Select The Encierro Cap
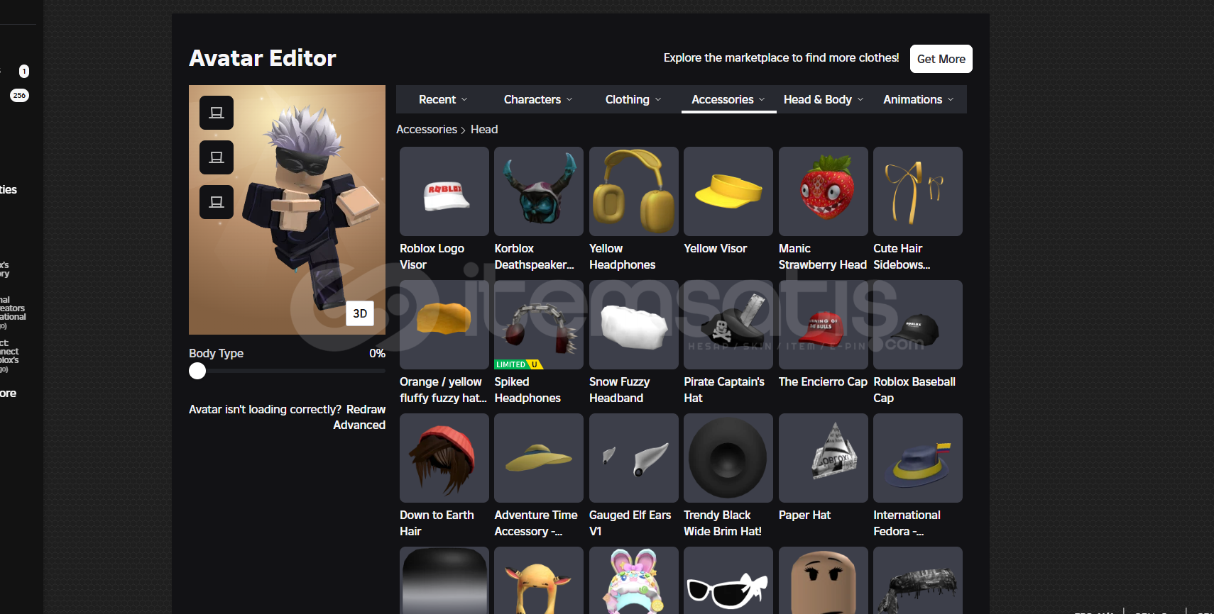1214x614 pixels. [824, 325]
